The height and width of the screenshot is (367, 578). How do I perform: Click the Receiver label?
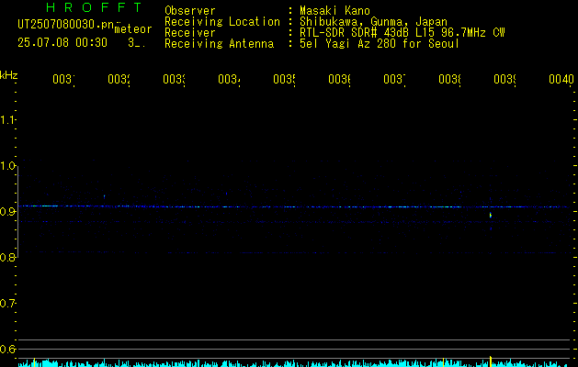(x=190, y=33)
